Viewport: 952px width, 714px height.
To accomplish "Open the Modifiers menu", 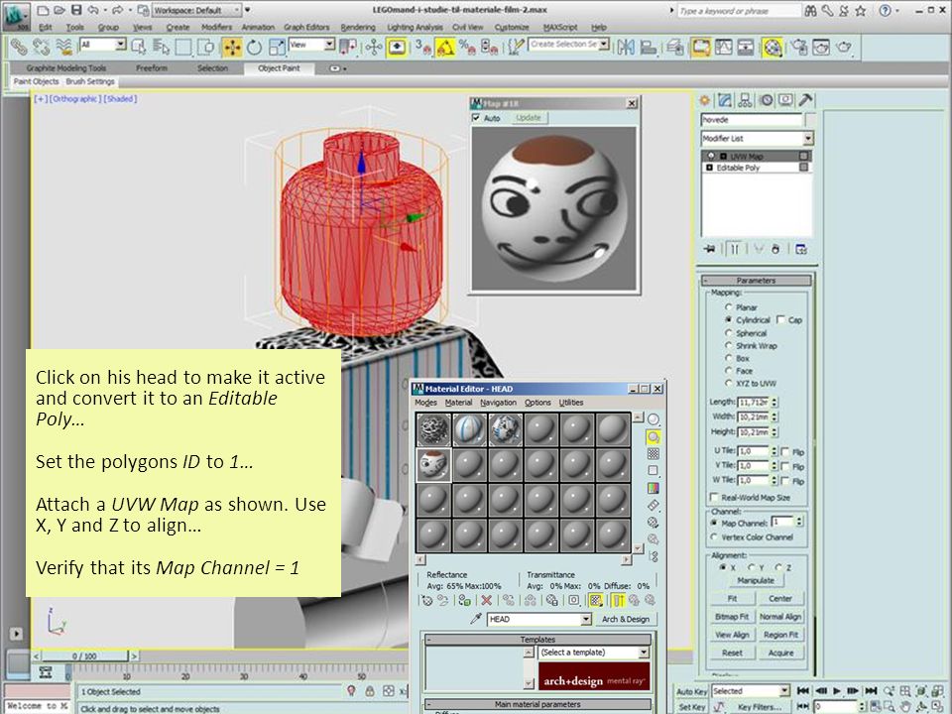I will pyautogui.click(x=216, y=28).
